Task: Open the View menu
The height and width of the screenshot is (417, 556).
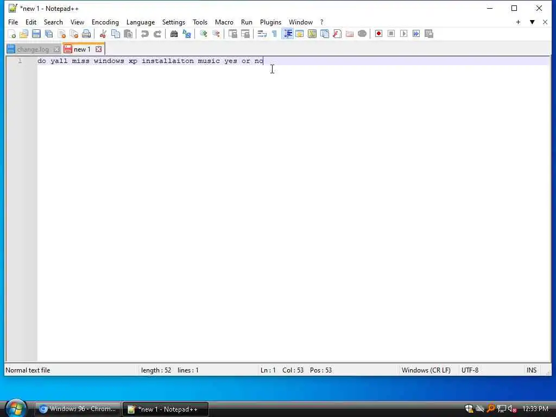Action: (77, 22)
